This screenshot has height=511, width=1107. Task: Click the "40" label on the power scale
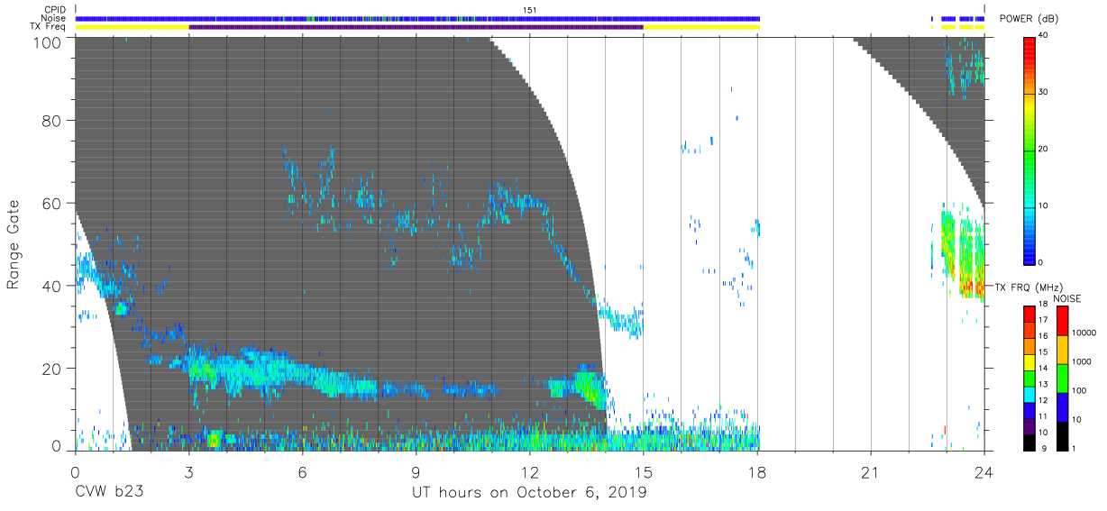point(1045,36)
